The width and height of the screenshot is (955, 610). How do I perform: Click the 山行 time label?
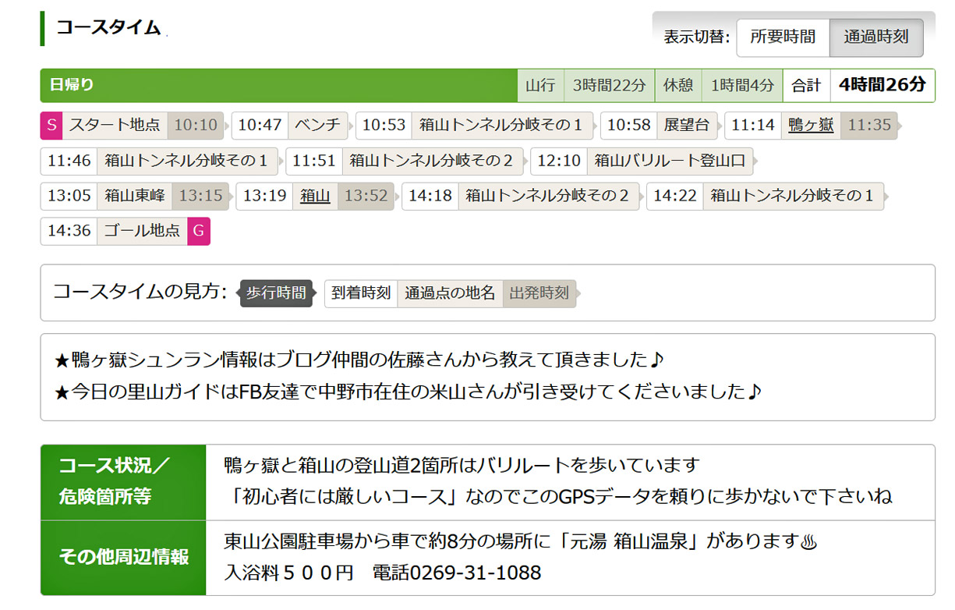(540, 86)
